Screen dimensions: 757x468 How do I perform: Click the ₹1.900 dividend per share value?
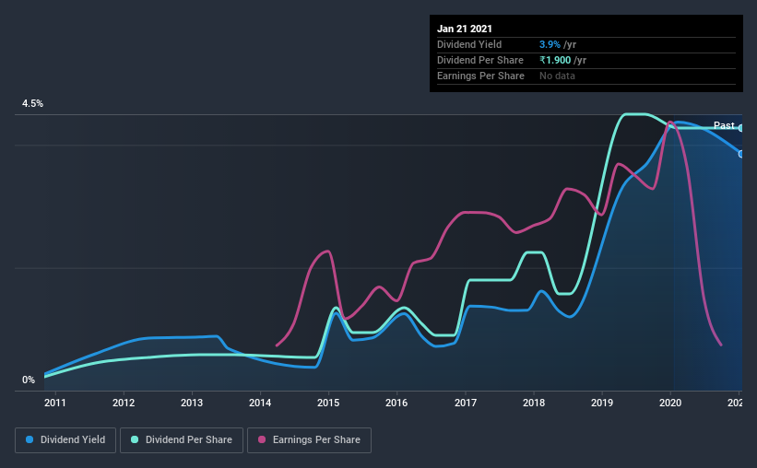tap(555, 60)
